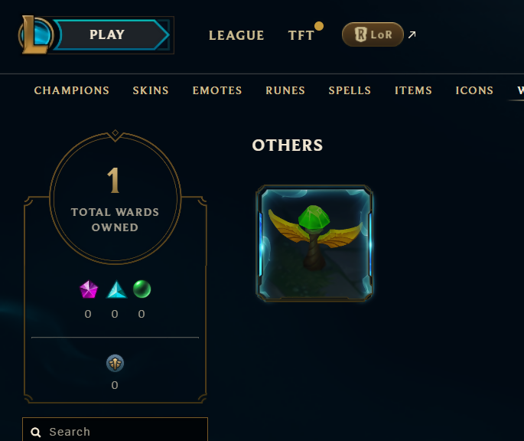
Task: Start a game with PLAY button
Action: tap(112, 34)
